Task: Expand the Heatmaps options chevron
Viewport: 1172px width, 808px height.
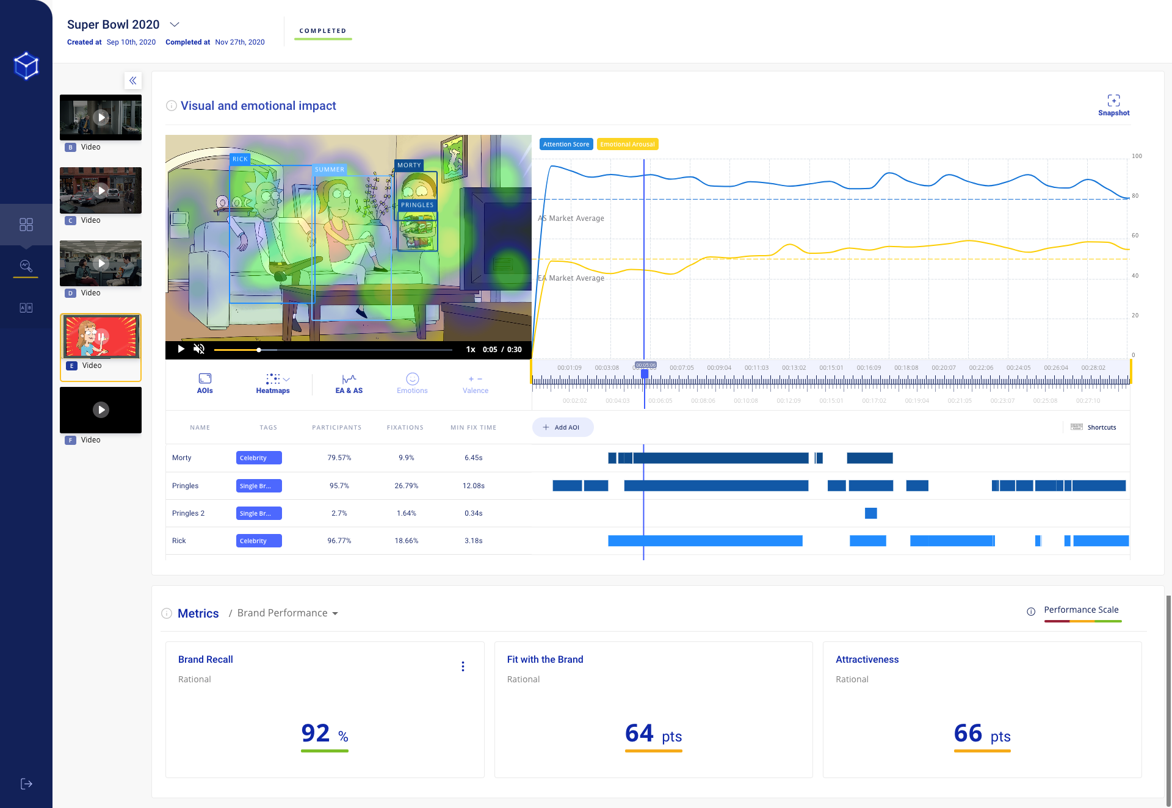Action: coord(286,380)
